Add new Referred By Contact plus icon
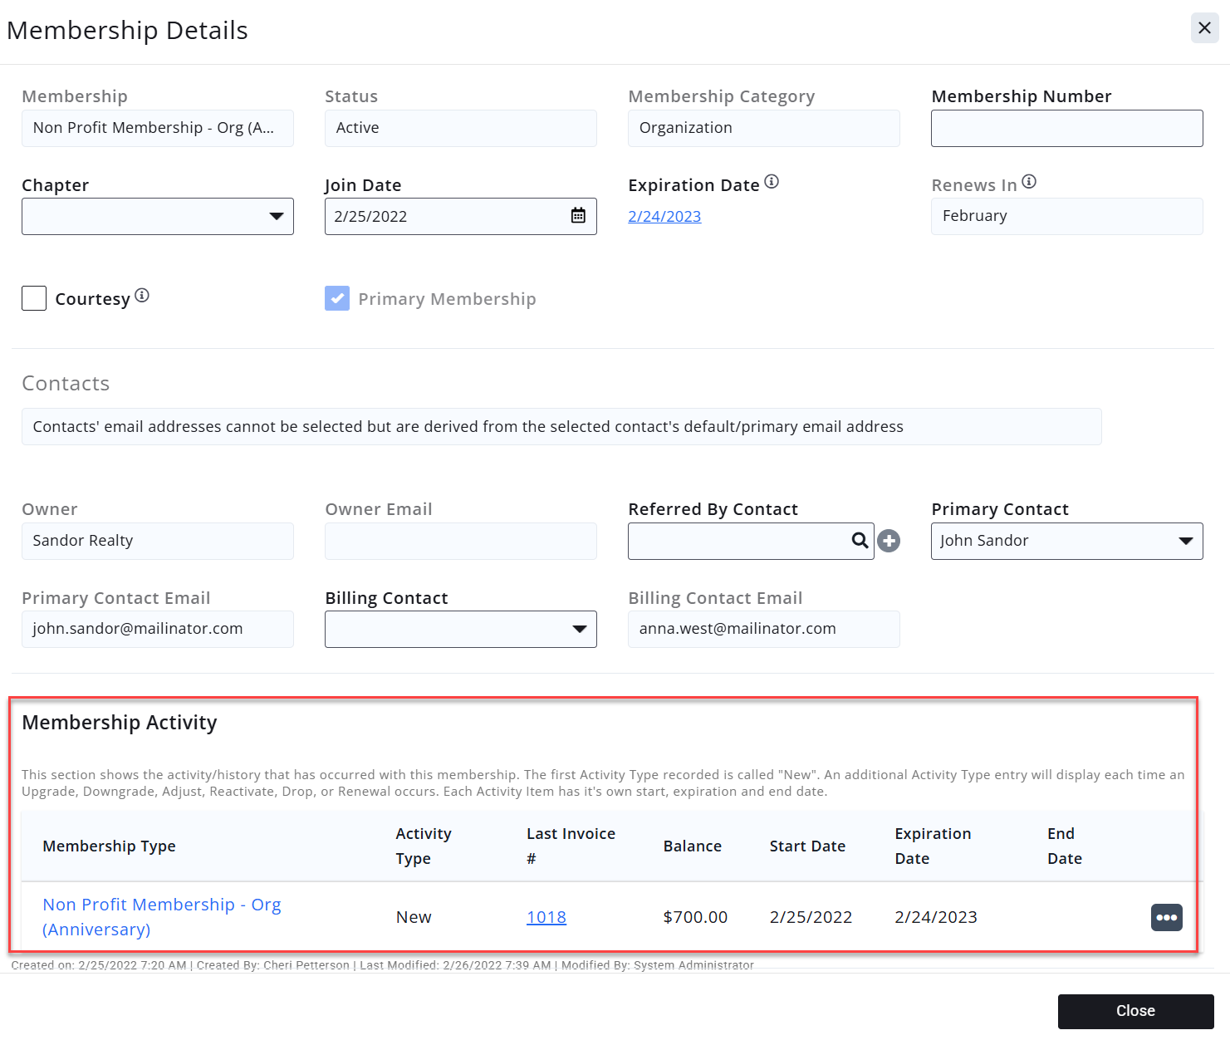This screenshot has height=1040, width=1230. [889, 541]
